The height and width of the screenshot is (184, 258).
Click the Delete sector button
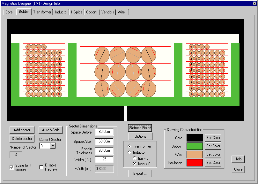pyautogui.click(x=22, y=139)
